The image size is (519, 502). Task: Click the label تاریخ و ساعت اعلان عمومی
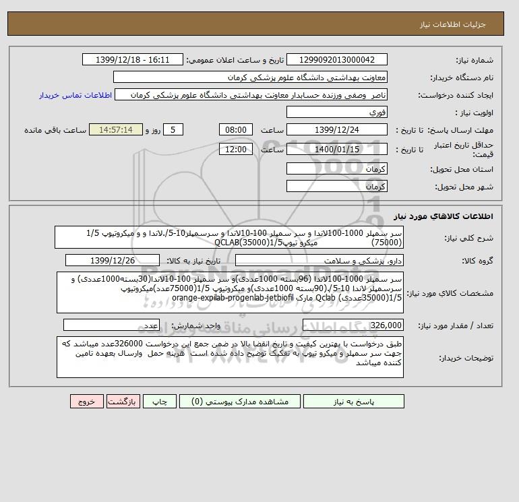click(x=235, y=60)
